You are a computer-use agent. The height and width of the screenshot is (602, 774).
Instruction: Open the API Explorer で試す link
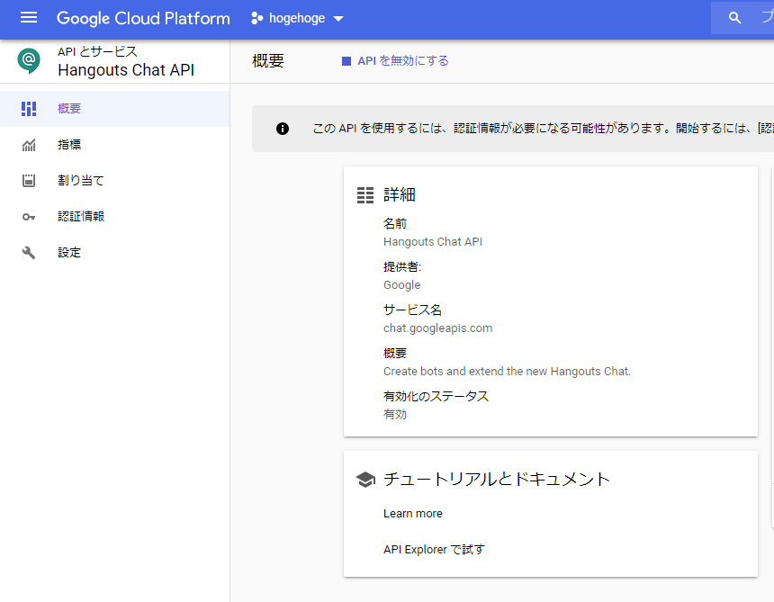click(x=434, y=549)
